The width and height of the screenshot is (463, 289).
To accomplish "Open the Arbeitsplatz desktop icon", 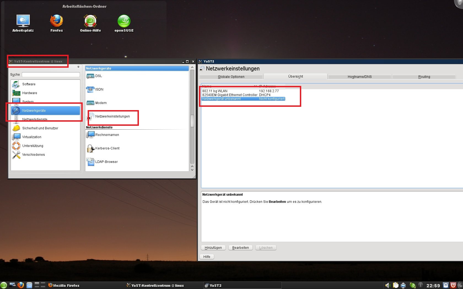I will click(23, 23).
